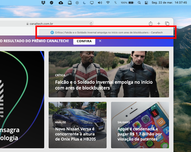
Task: Open the battery status menu
Action: (x=127, y=3)
